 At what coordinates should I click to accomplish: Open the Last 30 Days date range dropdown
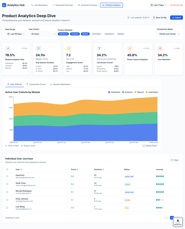pyautogui.click(x=16, y=34)
